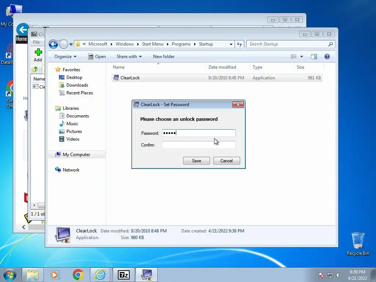Go forward in Startup Explorer window
Viewport: 376px width, 282px height.
coord(64,44)
